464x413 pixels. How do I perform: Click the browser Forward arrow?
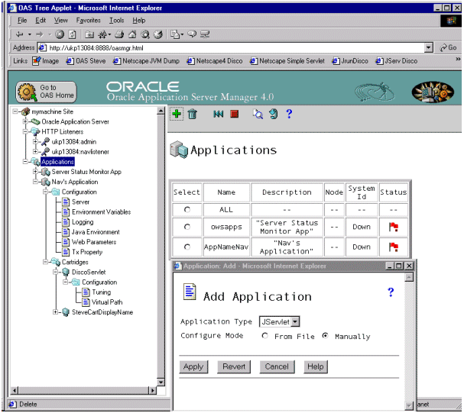pos(39,34)
